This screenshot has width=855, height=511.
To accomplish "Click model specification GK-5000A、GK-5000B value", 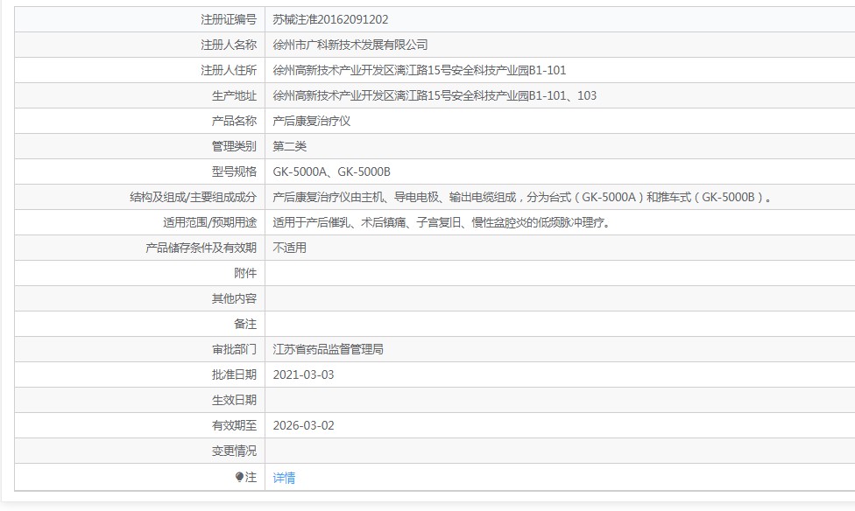I will (x=331, y=171).
